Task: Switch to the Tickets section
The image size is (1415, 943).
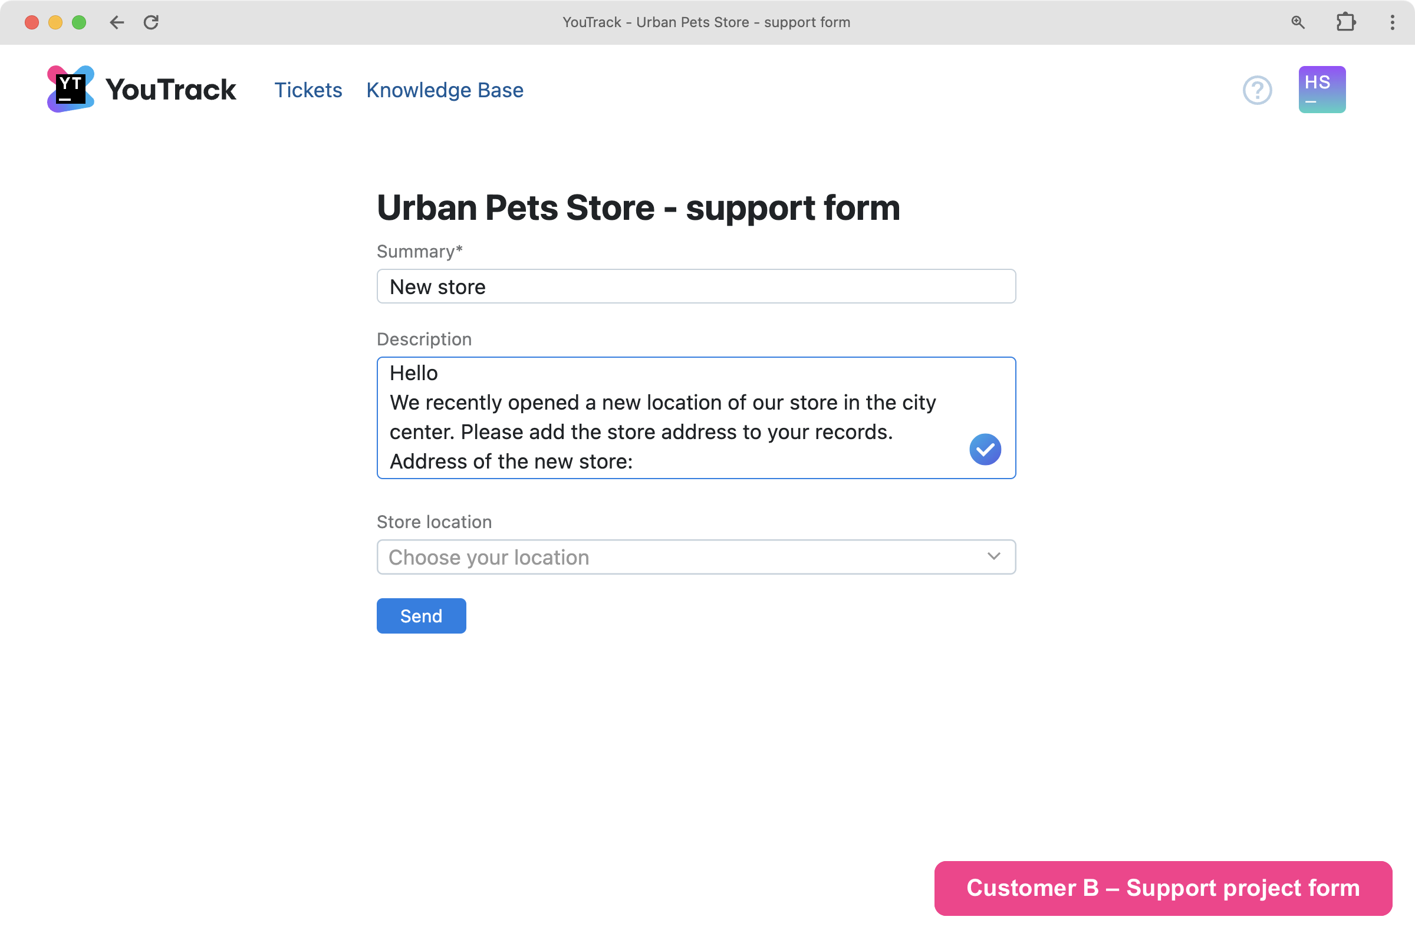Action: [x=308, y=90]
